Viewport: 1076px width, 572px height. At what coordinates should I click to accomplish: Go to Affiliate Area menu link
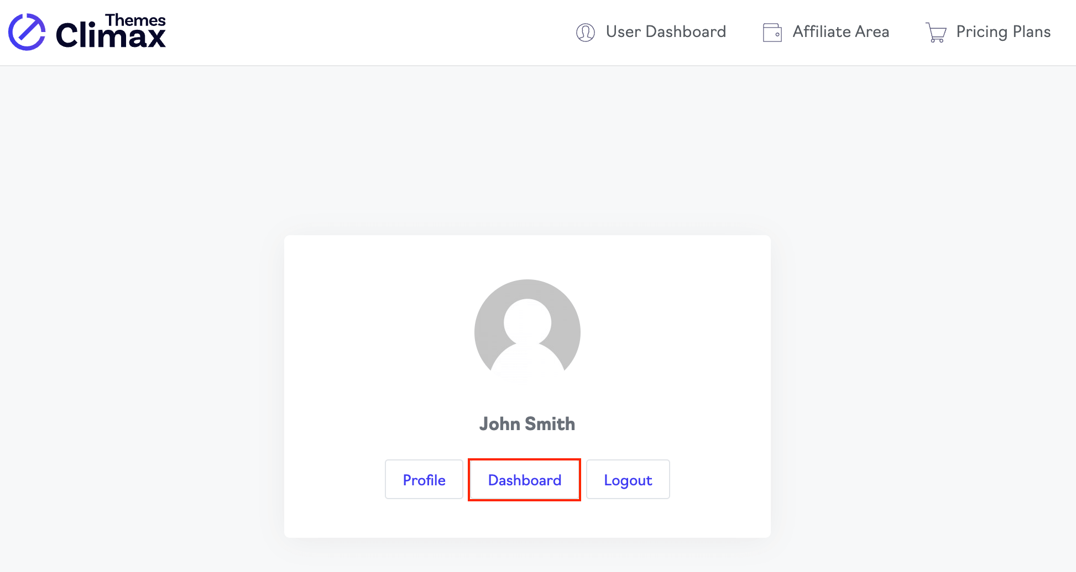point(840,32)
